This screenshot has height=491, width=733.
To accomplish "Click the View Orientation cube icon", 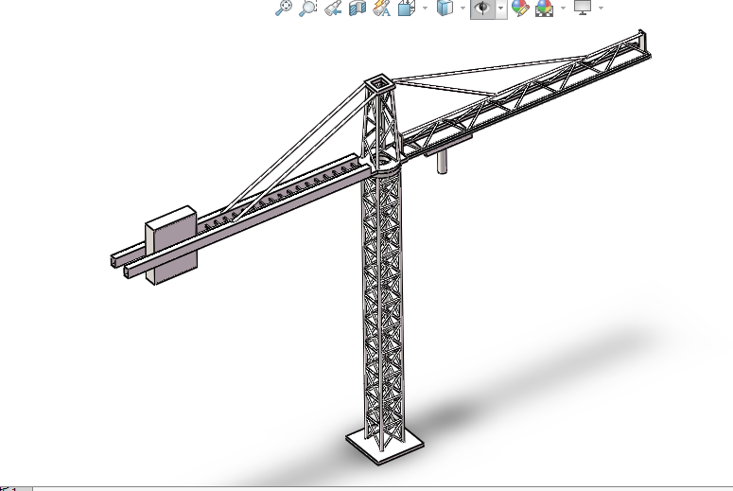I will click(407, 8).
